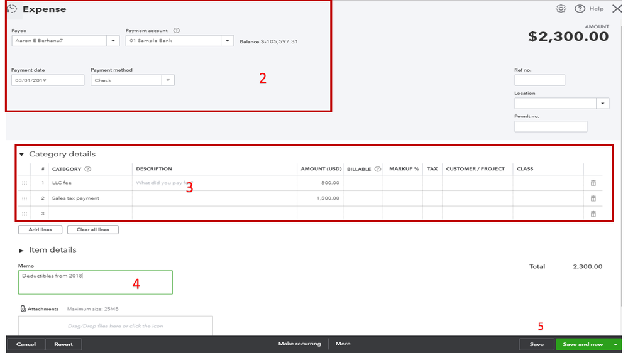Screen dimensions: 628x353
Task: Open the Save and new dropdown arrow
Action: (615, 344)
